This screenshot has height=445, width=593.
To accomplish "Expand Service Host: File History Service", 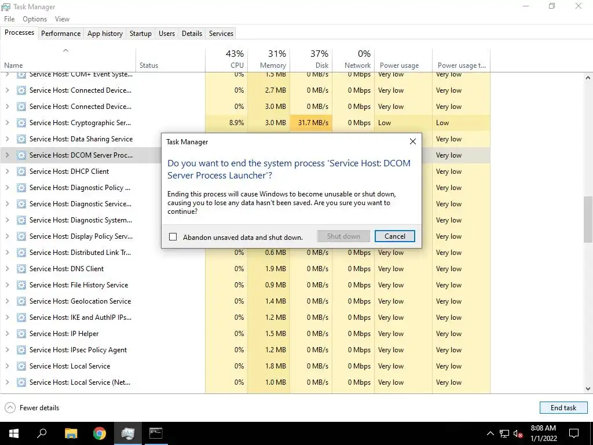I will point(7,285).
